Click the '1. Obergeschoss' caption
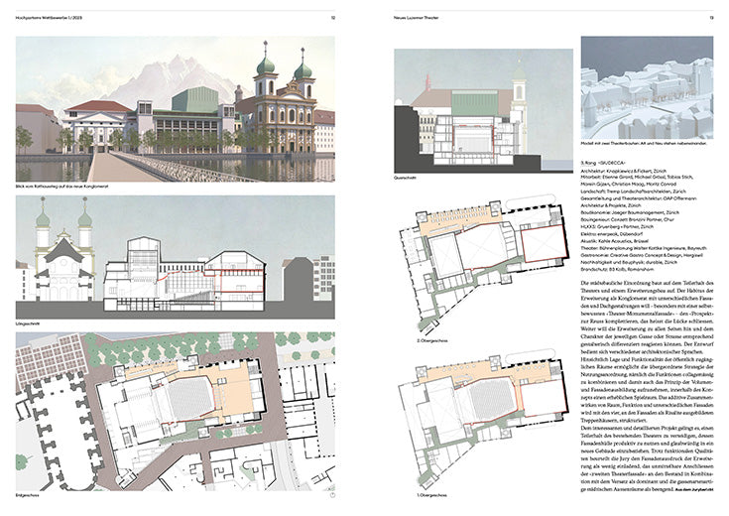Screen dimensions: 729x516 click(431, 495)
